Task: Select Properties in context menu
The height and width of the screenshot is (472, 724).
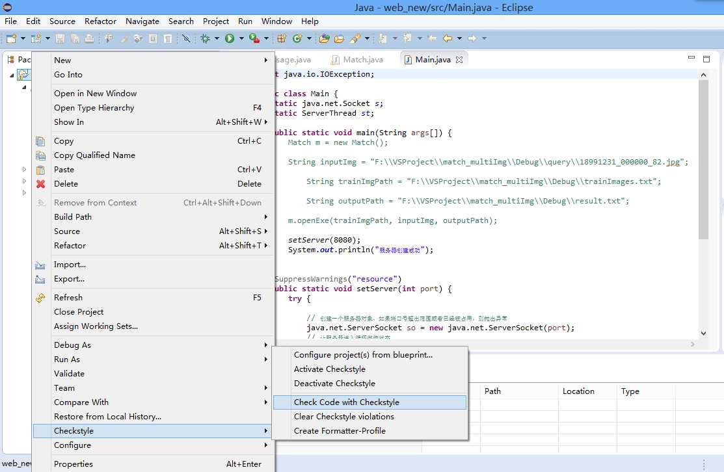Action: pos(152,464)
